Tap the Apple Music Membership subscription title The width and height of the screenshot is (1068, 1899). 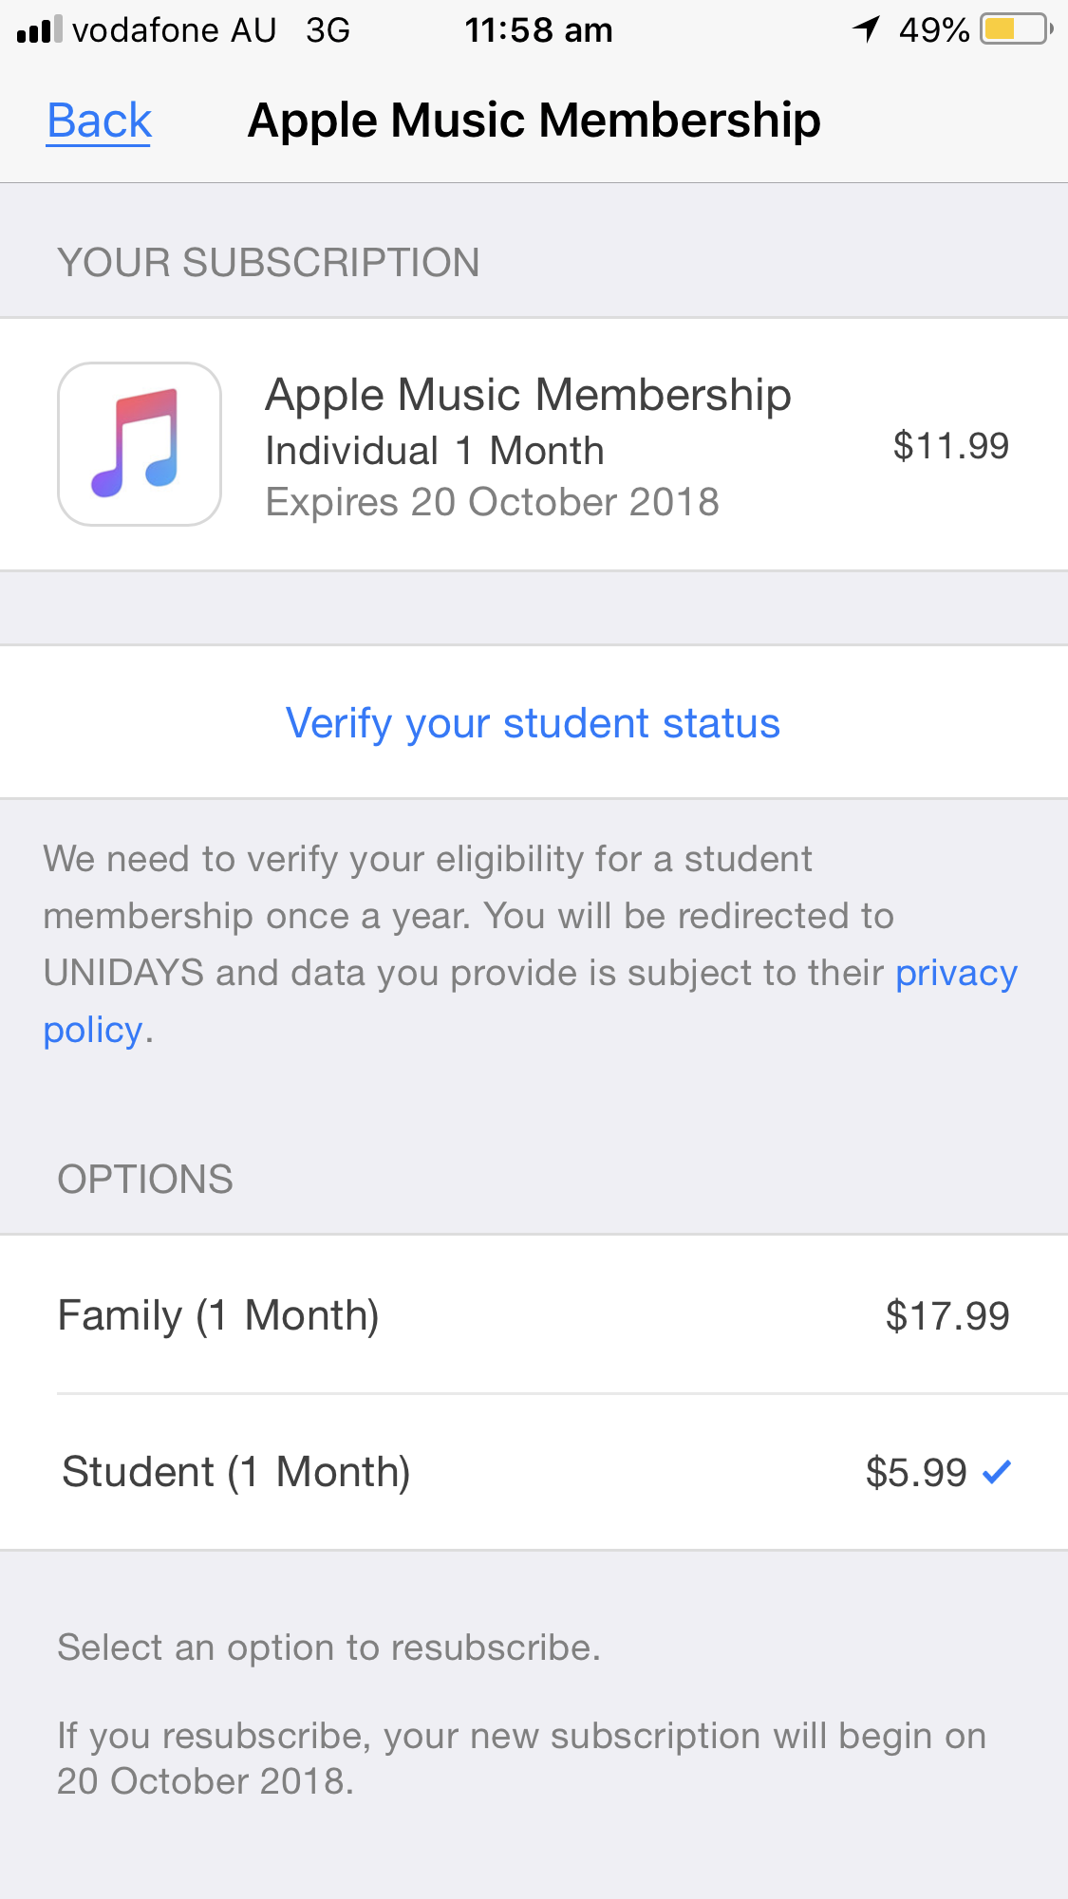528,395
